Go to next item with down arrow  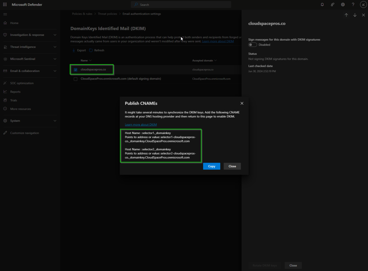(x=355, y=15)
